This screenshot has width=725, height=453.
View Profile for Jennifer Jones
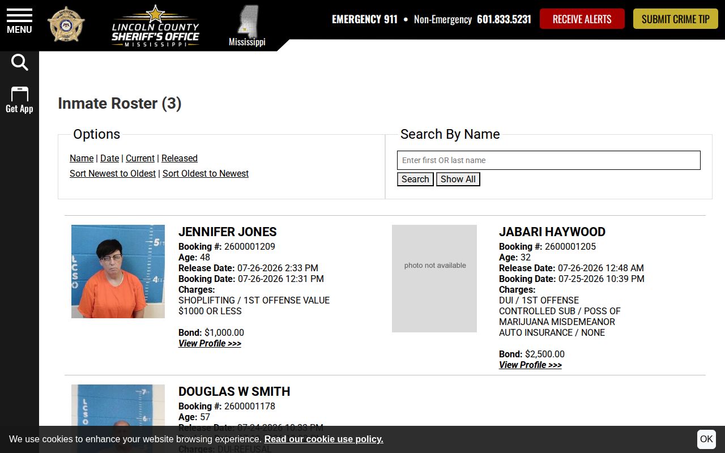pos(210,343)
